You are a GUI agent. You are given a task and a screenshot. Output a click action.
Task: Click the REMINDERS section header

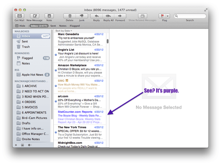pos(22,53)
